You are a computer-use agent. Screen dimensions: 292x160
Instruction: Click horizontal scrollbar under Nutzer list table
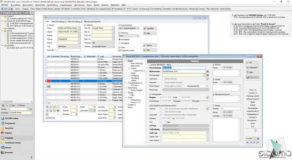(84, 103)
